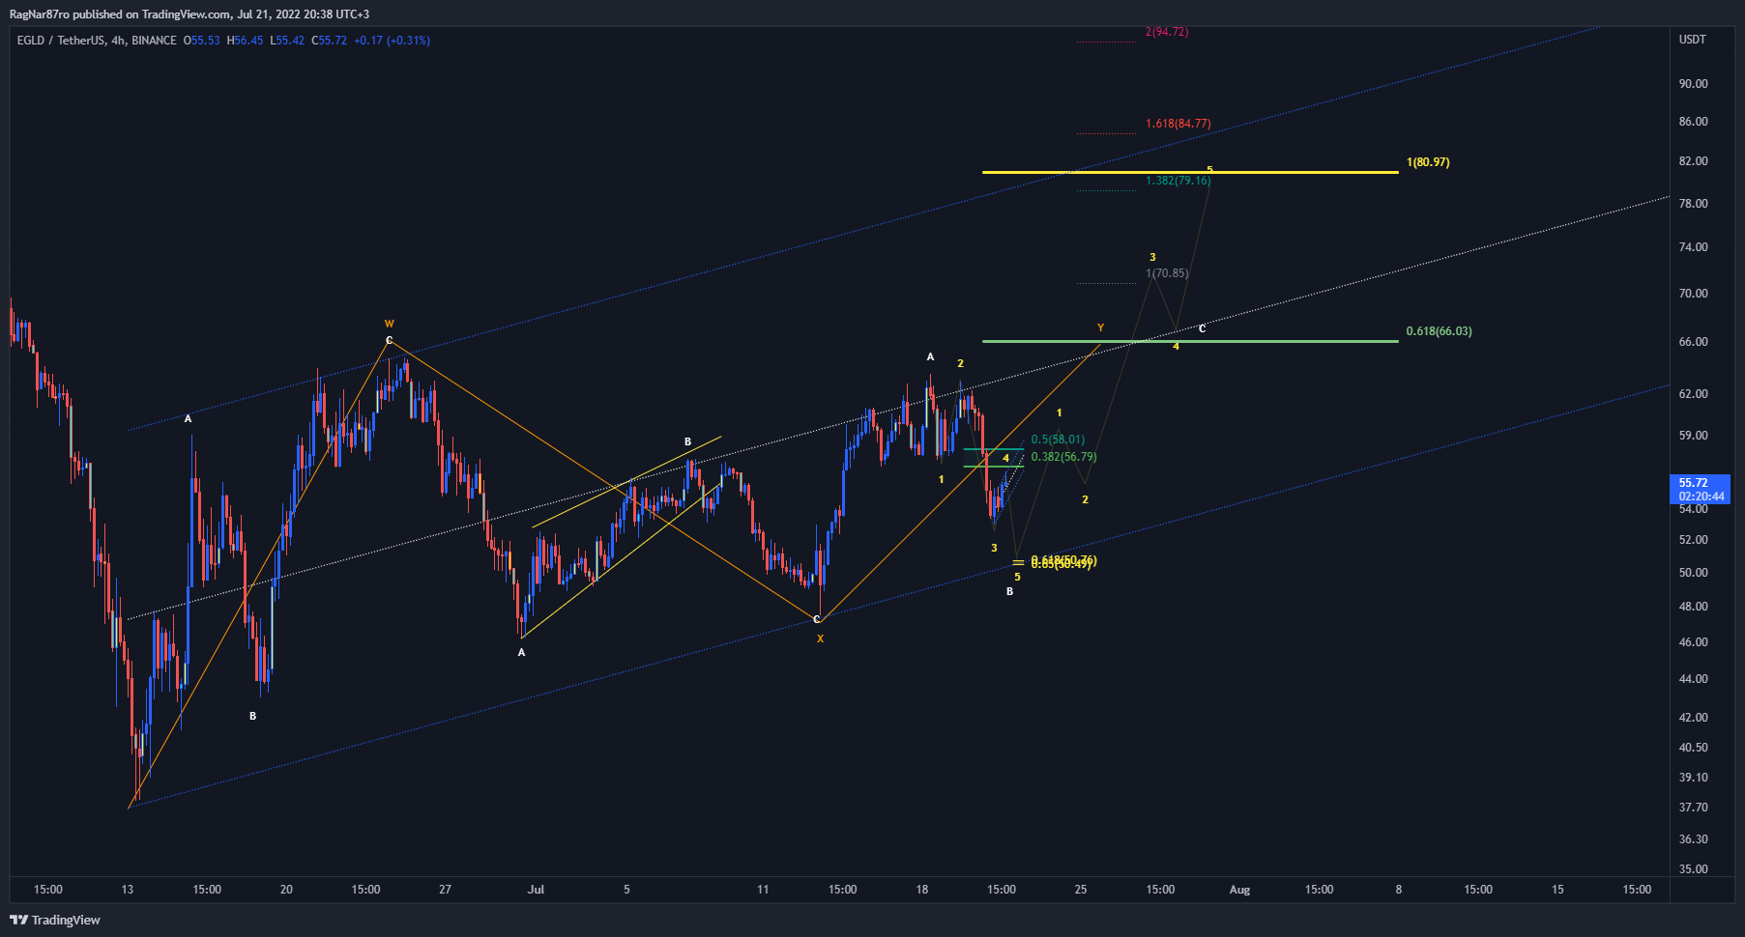The image size is (1745, 937).
Task: Select the high value H56.45
Action: pos(246,41)
